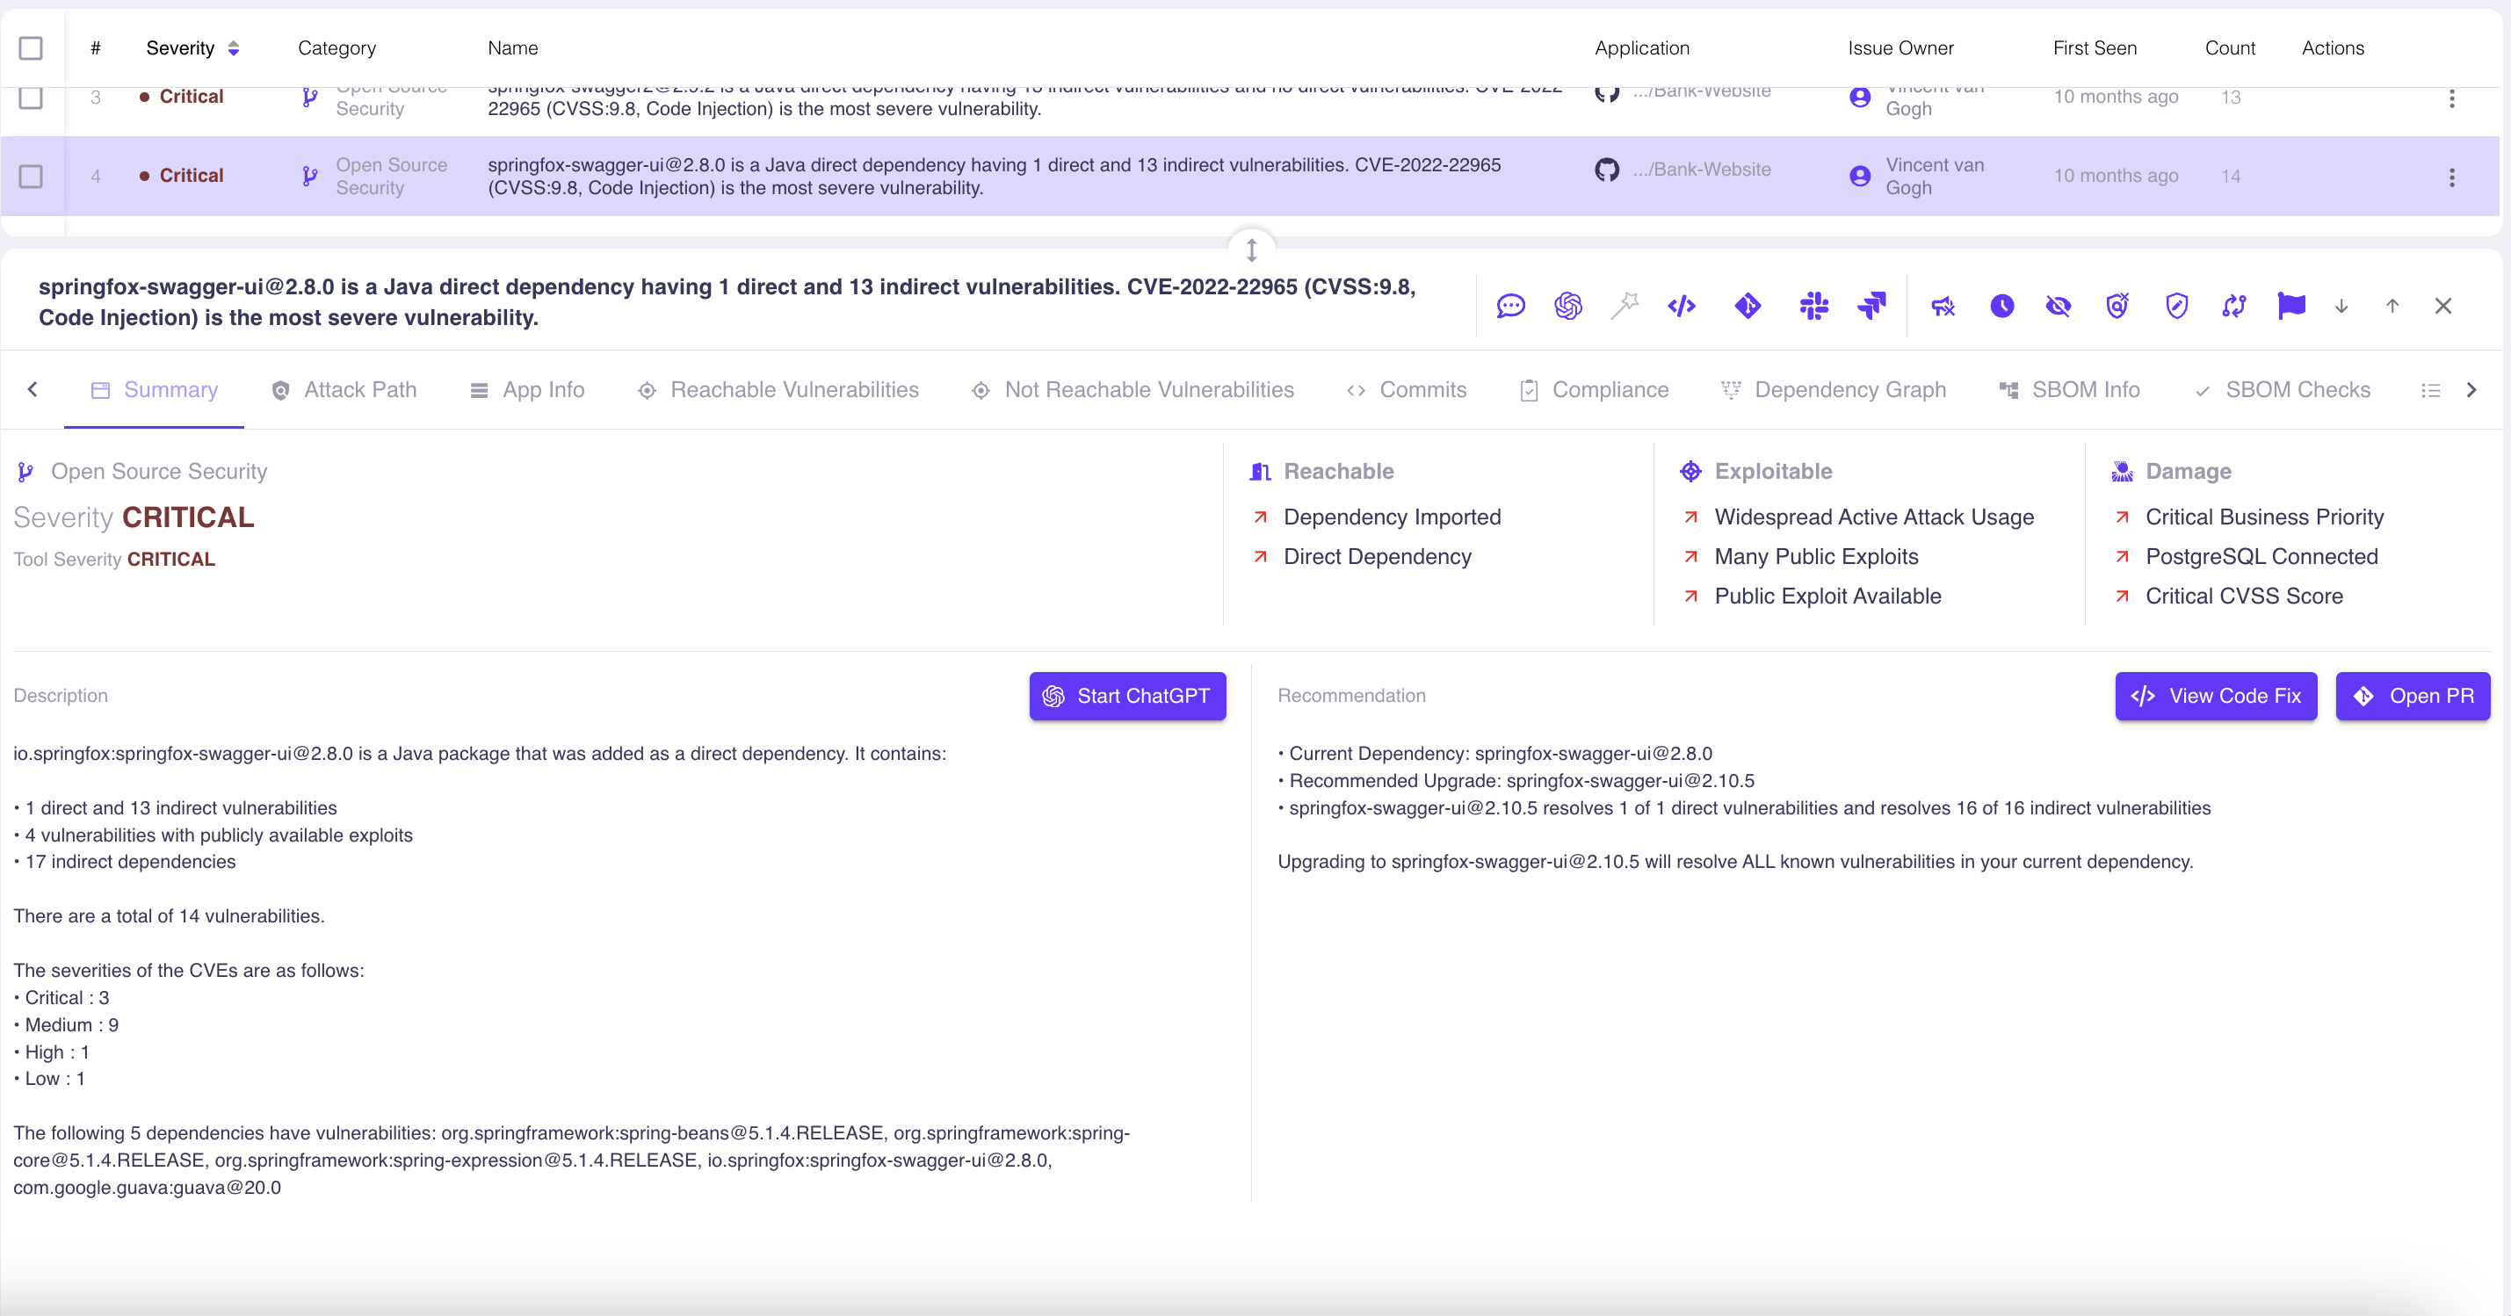Click the ChatGPT icon in the toolbar
This screenshot has height=1316, width=2511.
pyautogui.click(x=1567, y=306)
